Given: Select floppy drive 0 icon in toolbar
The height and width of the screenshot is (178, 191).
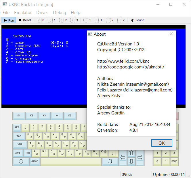Looking at the screenshot, I should [41, 20].
